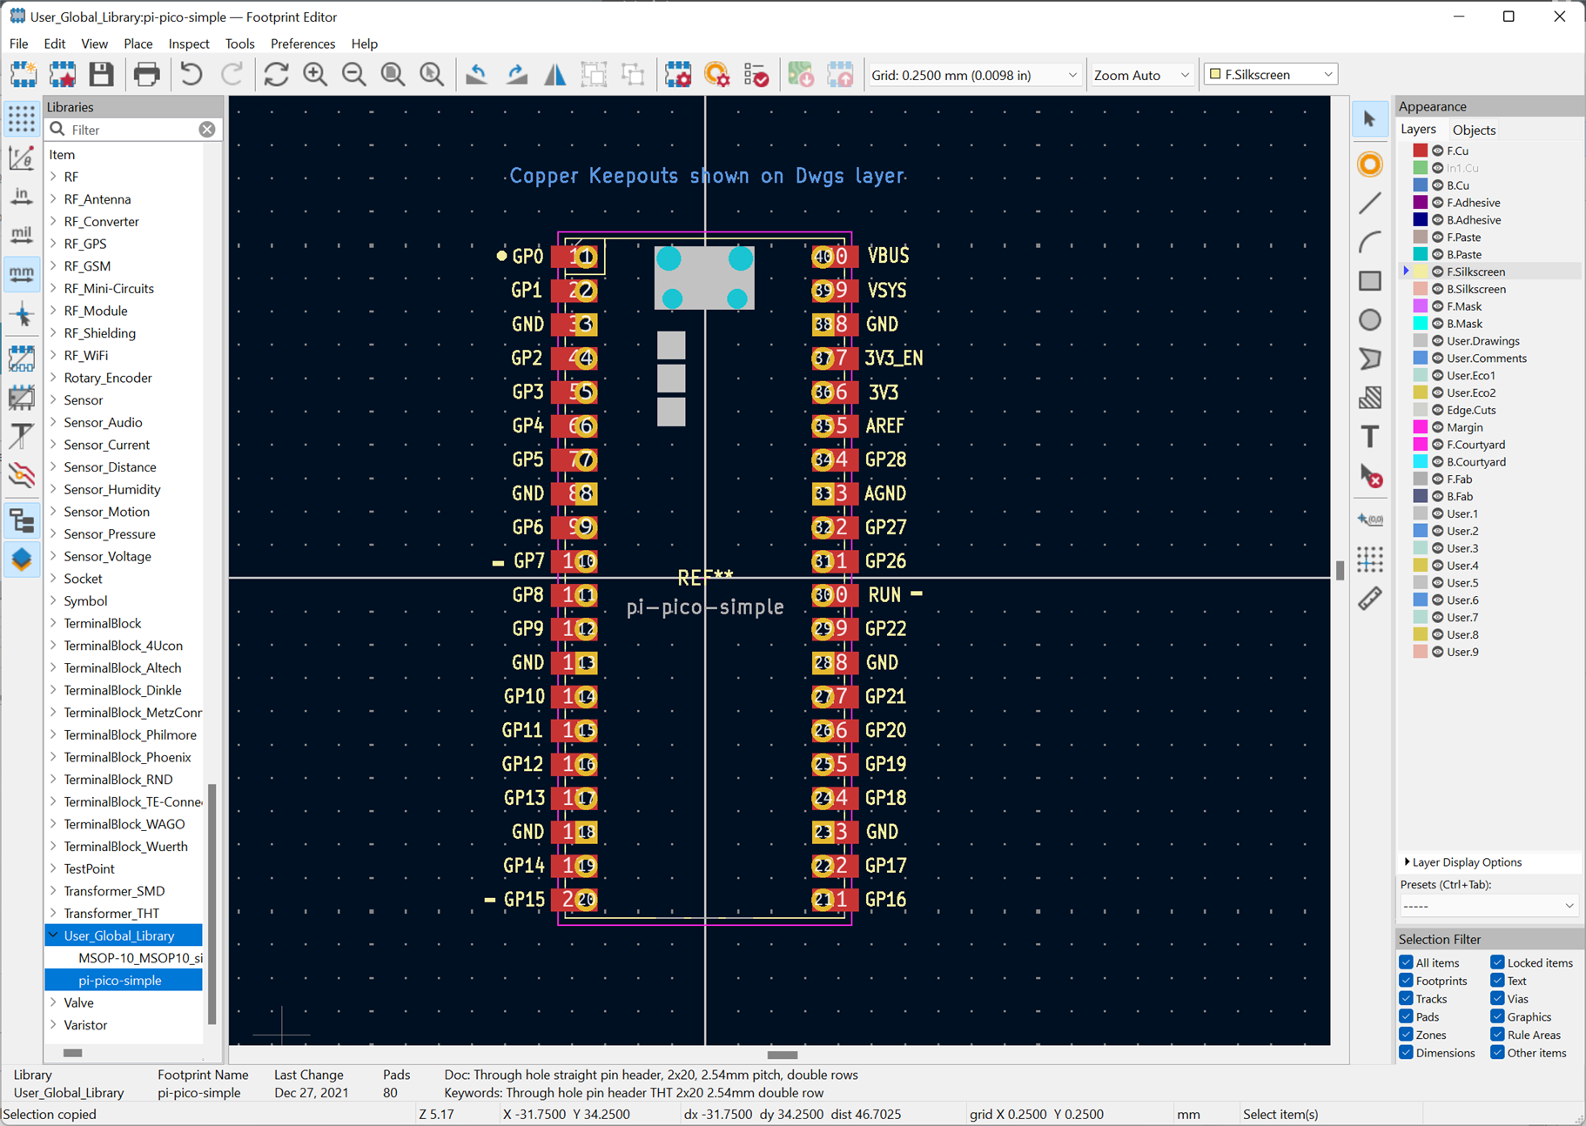Click the library Filter input field

(133, 130)
